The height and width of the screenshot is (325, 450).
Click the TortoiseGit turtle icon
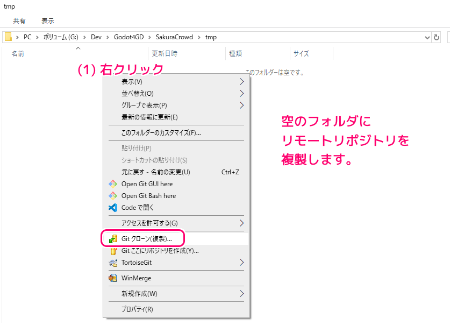point(113,263)
